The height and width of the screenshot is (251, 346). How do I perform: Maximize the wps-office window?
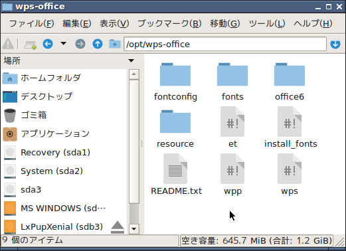(x=329, y=7)
